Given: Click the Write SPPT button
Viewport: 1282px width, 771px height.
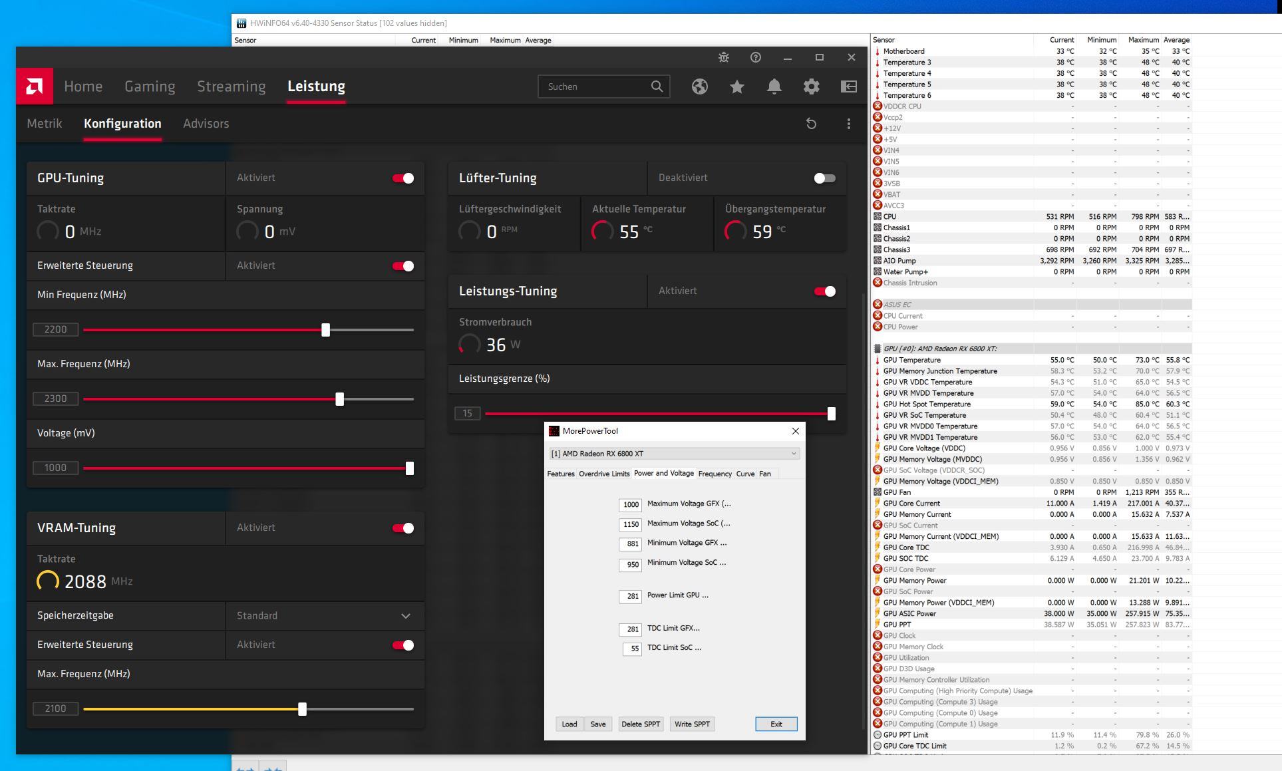Looking at the screenshot, I should [x=692, y=724].
